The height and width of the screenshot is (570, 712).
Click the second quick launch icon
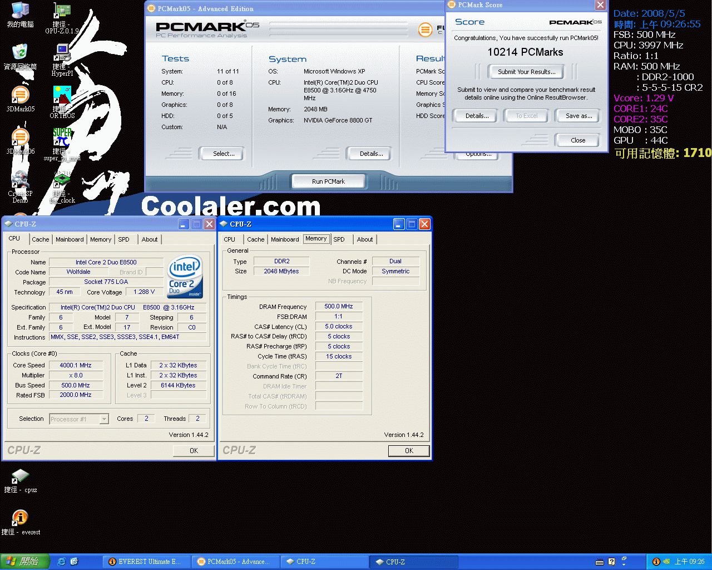click(x=74, y=562)
